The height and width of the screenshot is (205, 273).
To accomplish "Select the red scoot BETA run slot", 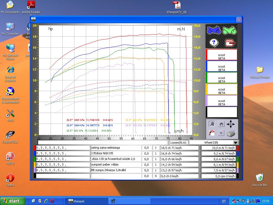I will click(x=222, y=55).
